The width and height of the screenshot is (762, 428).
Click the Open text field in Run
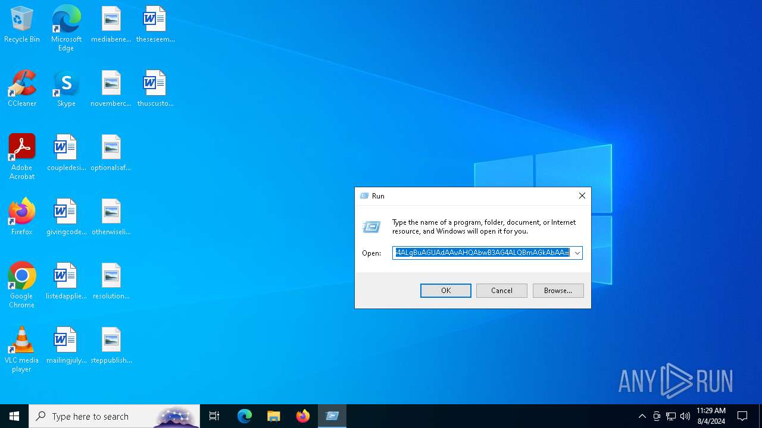(x=482, y=253)
